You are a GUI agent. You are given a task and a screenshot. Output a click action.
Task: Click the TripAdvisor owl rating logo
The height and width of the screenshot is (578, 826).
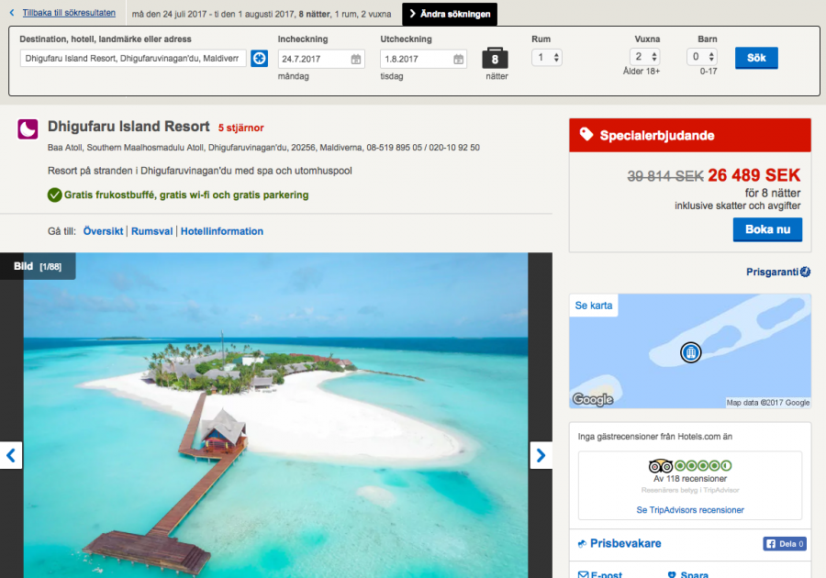661,465
